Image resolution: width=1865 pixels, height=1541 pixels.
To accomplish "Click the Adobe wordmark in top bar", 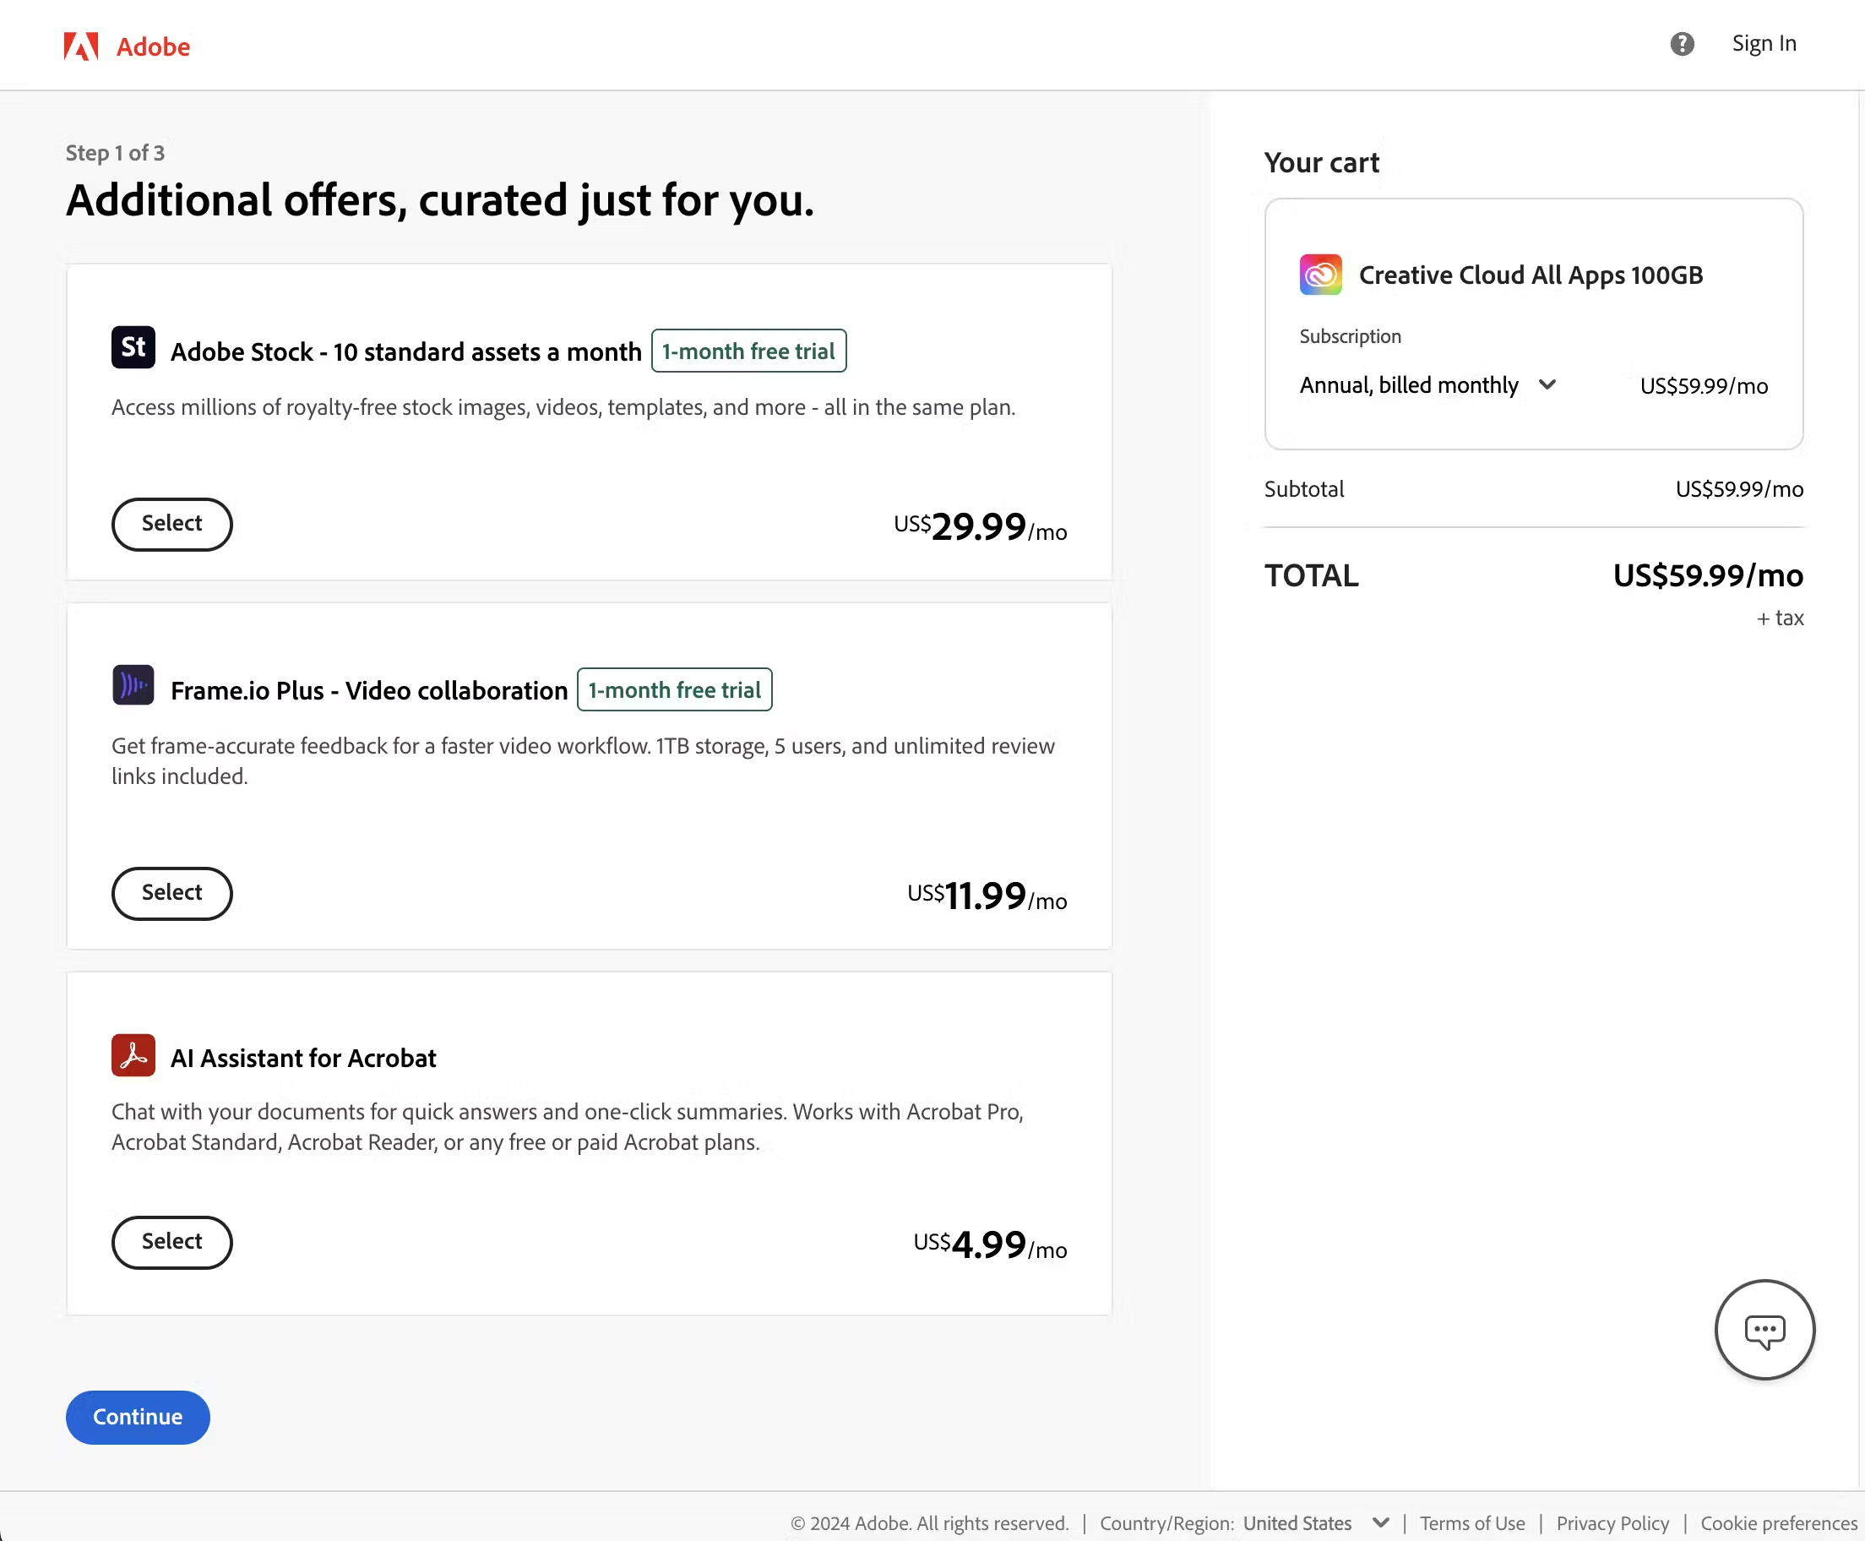I will pos(153,46).
